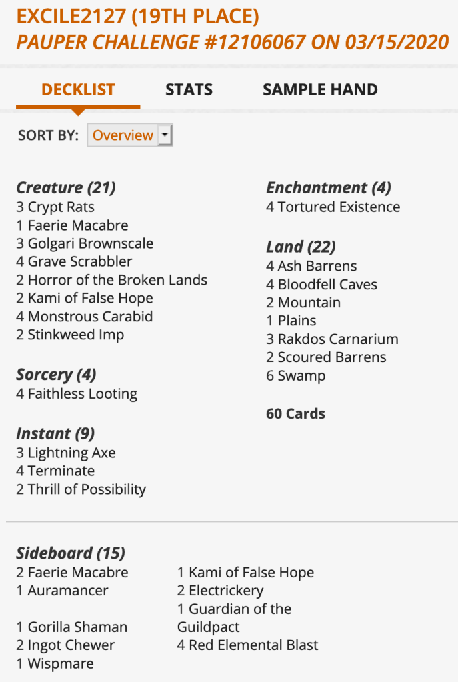Click the Crypt Rats card link
This screenshot has width=458, height=682.
click(x=61, y=207)
